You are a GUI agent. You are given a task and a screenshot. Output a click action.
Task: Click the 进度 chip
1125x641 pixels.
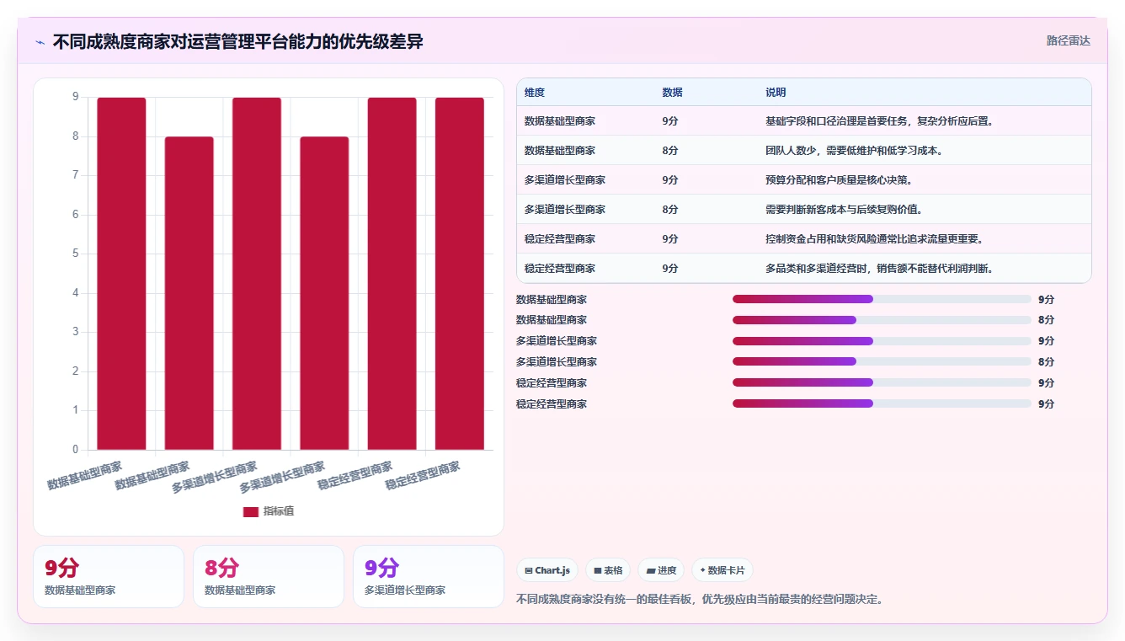coord(661,570)
